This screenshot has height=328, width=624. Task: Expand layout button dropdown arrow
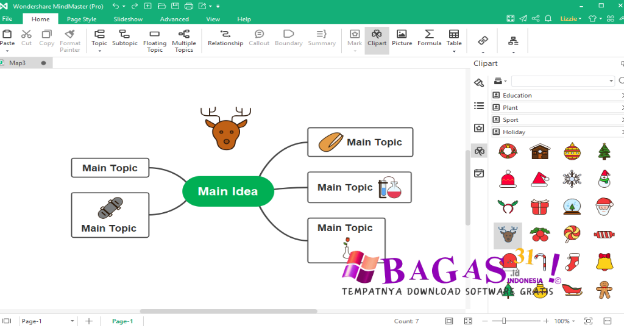[x=513, y=52]
